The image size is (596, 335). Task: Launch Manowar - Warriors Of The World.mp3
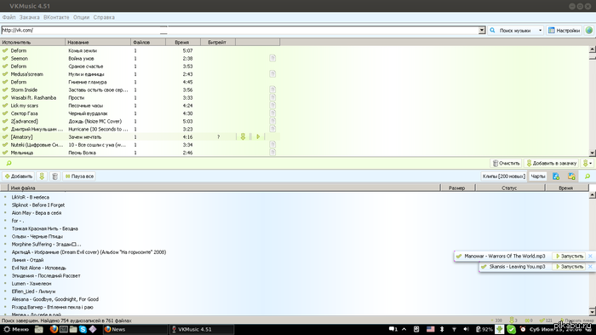(570, 257)
